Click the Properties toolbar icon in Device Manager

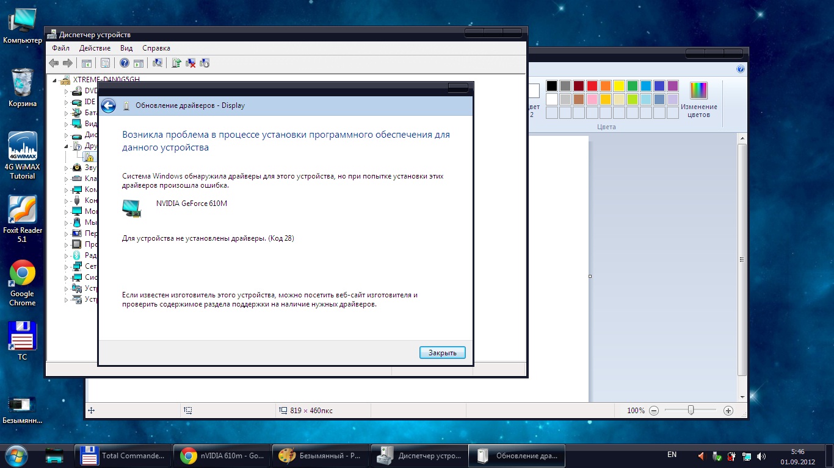[105, 63]
